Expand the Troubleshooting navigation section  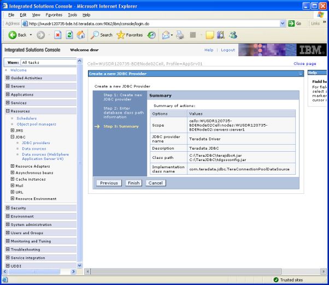(x=8, y=249)
